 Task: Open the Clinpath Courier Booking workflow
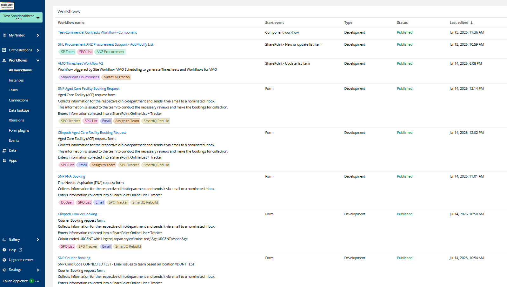click(77, 214)
